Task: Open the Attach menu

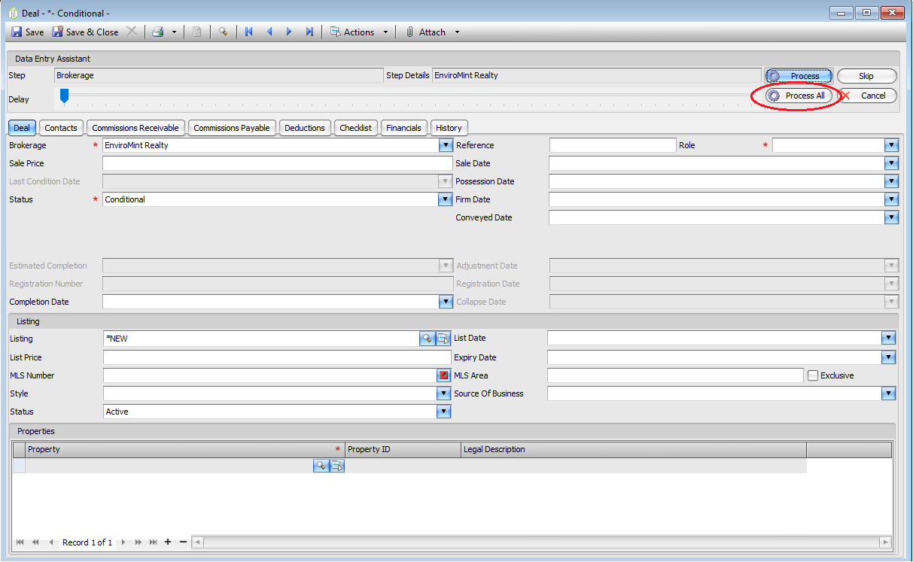Action: tap(432, 32)
